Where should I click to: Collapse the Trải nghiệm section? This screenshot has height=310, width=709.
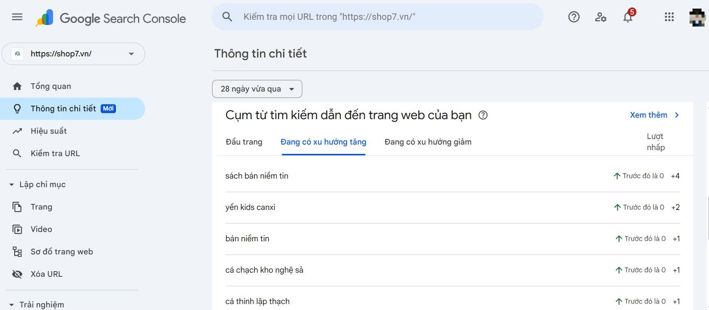[x=12, y=305]
